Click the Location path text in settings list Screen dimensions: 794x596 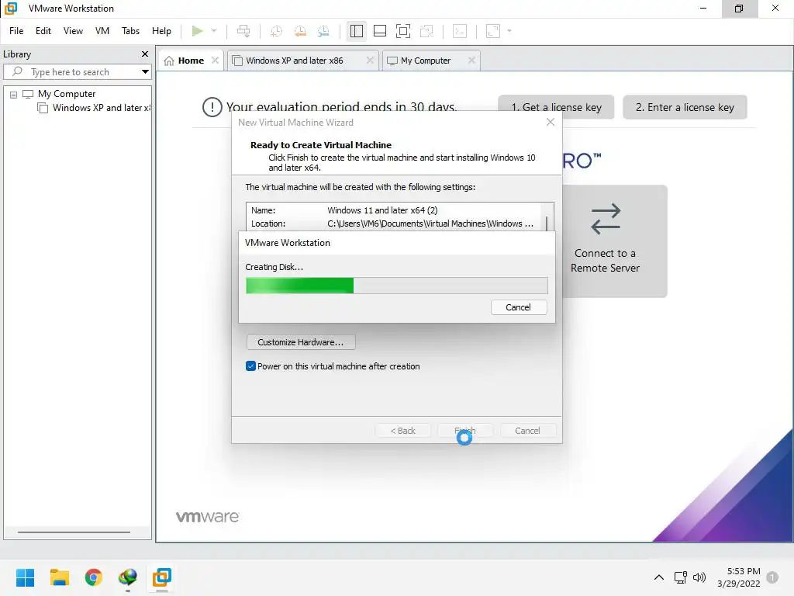(x=430, y=223)
